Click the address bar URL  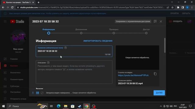click(92, 7)
